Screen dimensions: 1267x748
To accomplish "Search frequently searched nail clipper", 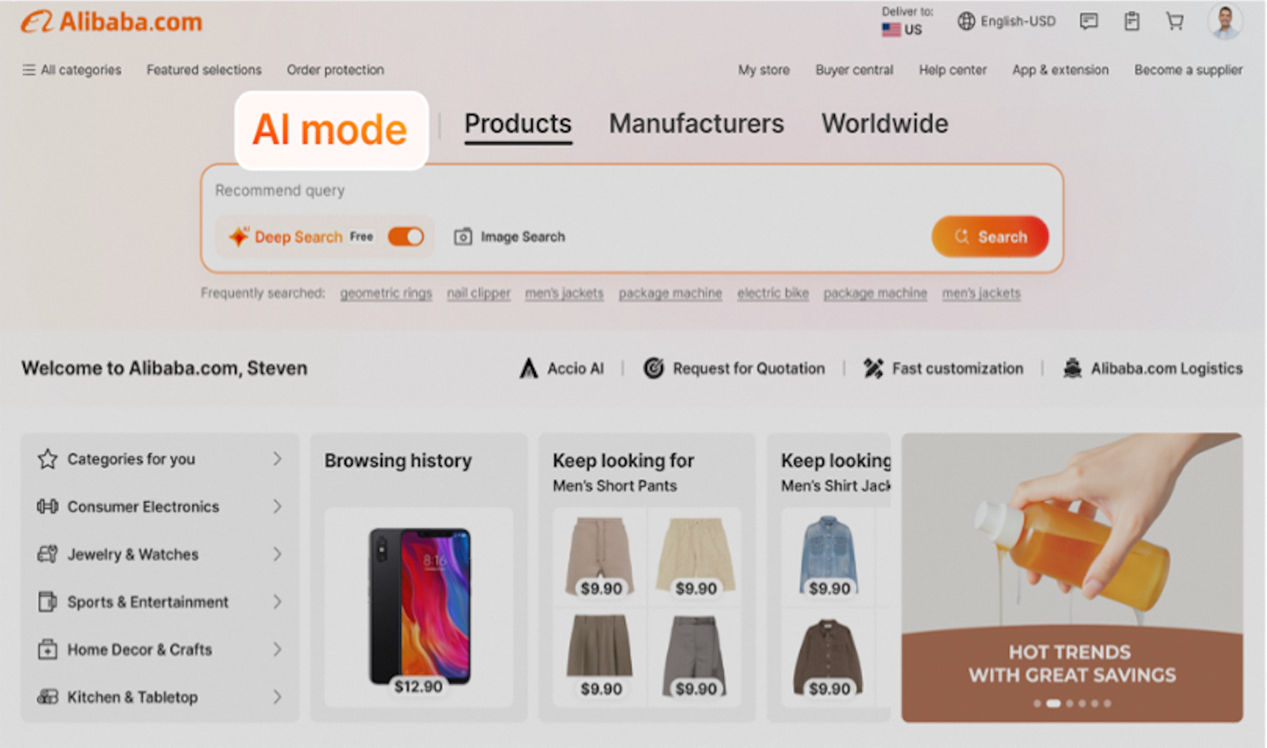I will coord(478,293).
